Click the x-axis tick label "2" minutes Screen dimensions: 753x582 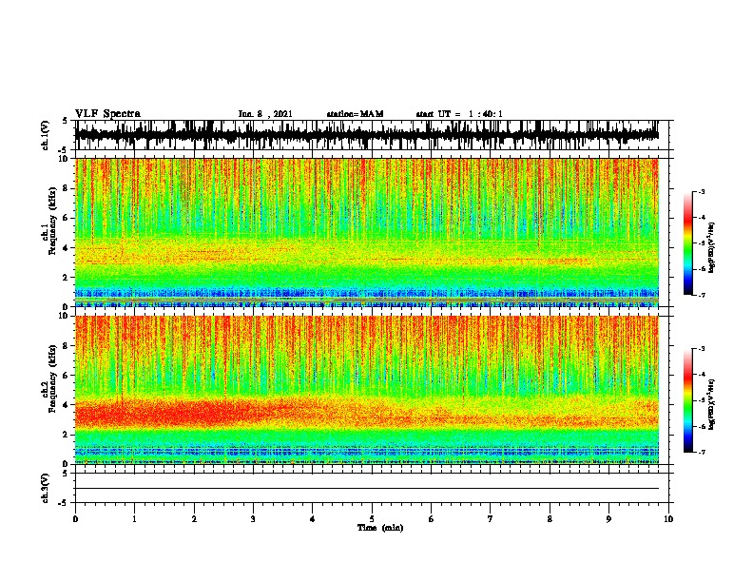pyautogui.click(x=194, y=519)
